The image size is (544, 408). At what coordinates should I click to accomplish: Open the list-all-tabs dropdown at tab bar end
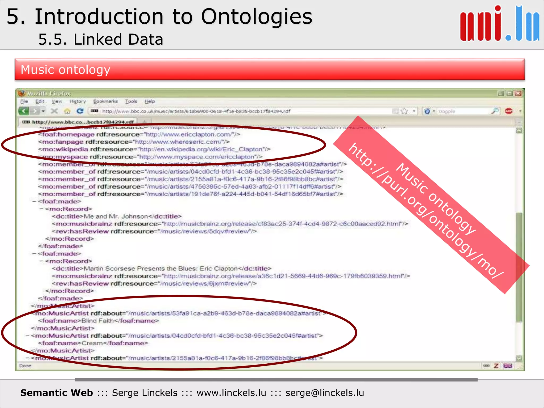click(519, 122)
